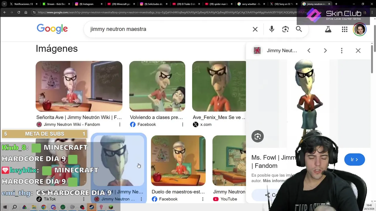This screenshot has width=376, height=211.
Task: Clear the search box with the X icon
Action: (255, 29)
